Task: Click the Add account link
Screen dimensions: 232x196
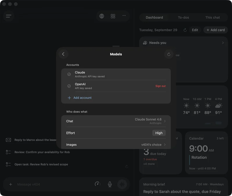Action: pyautogui.click(x=82, y=98)
